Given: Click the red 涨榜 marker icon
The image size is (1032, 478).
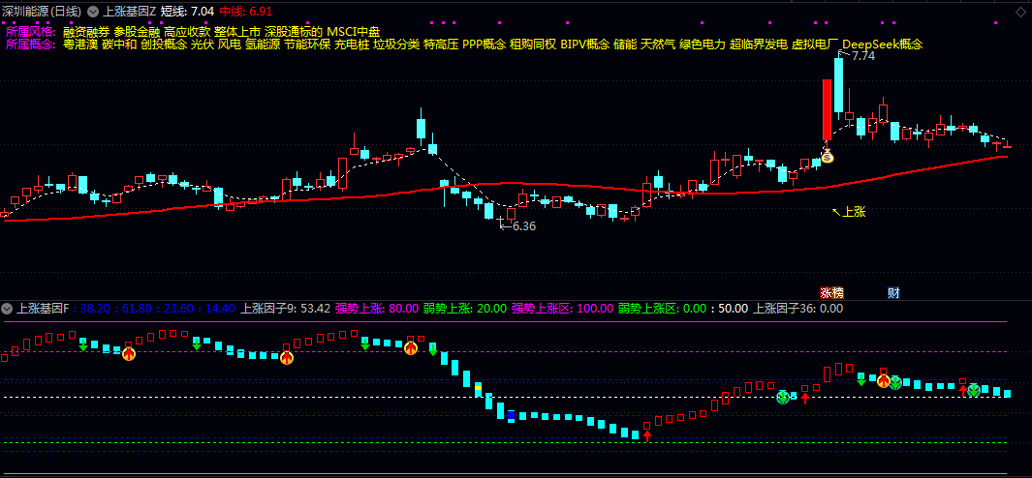Looking at the screenshot, I should pyautogui.click(x=831, y=293).
